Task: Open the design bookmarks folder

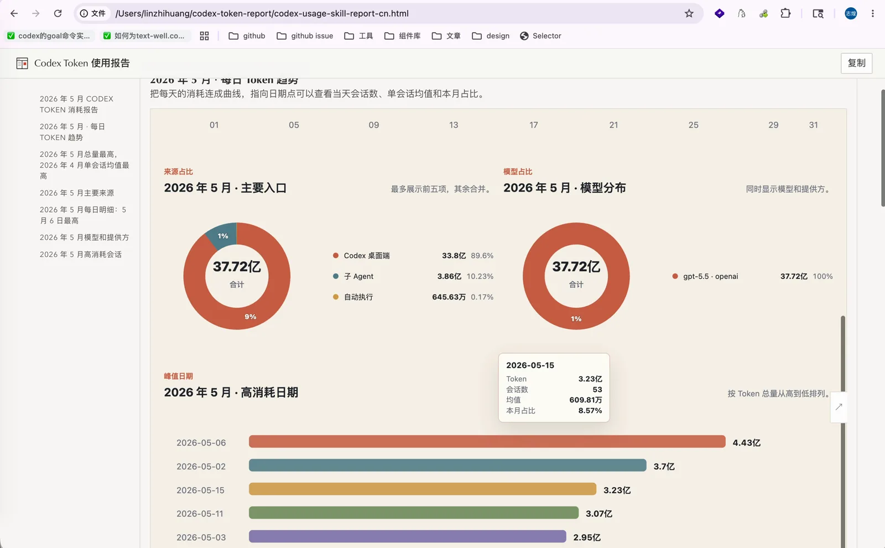Action: [x=491, y=36]
